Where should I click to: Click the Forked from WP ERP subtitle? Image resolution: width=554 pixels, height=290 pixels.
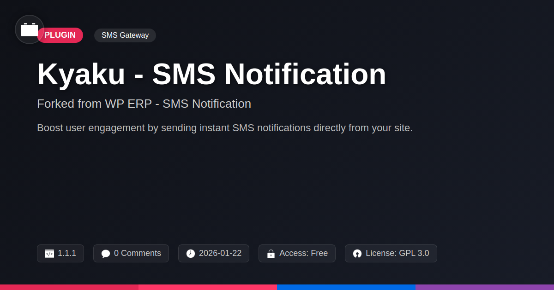click(144, 104)
